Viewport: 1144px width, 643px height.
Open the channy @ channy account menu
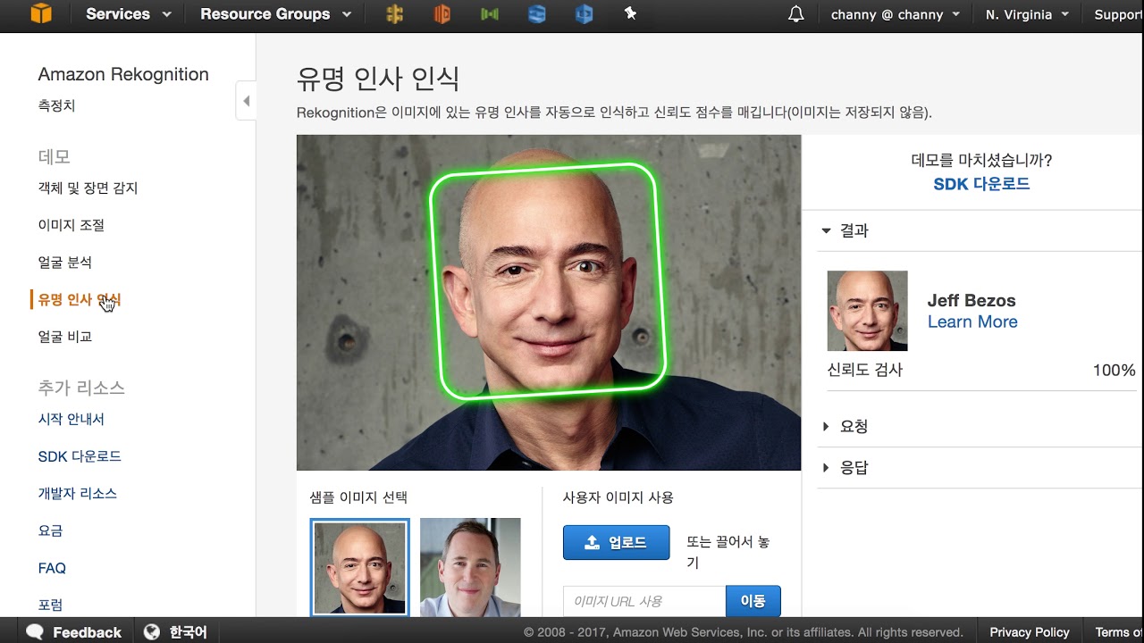pos(896,14)
